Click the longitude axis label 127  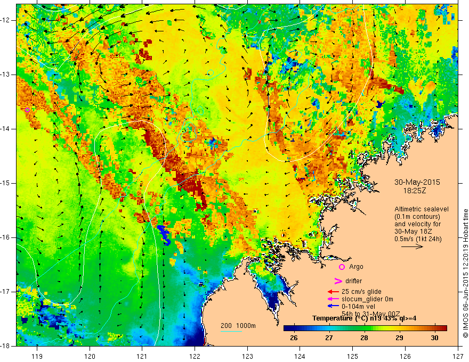[x=458, y=356]
